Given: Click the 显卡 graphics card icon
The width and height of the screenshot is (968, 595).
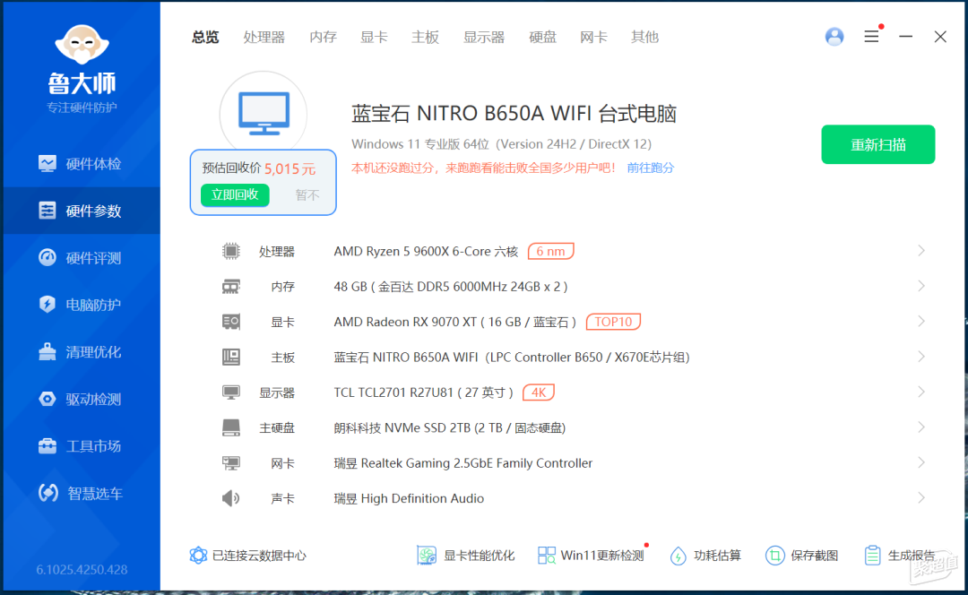Looking at the screenshot, I should 231,322.
